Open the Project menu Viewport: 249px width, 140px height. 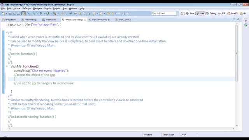[x=57, y=9]
